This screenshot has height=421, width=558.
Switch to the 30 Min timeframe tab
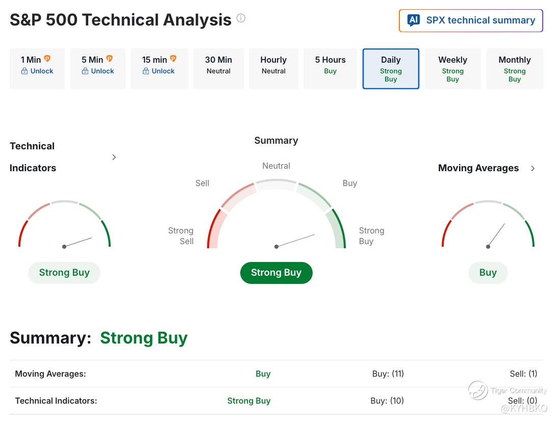[218, 69]
